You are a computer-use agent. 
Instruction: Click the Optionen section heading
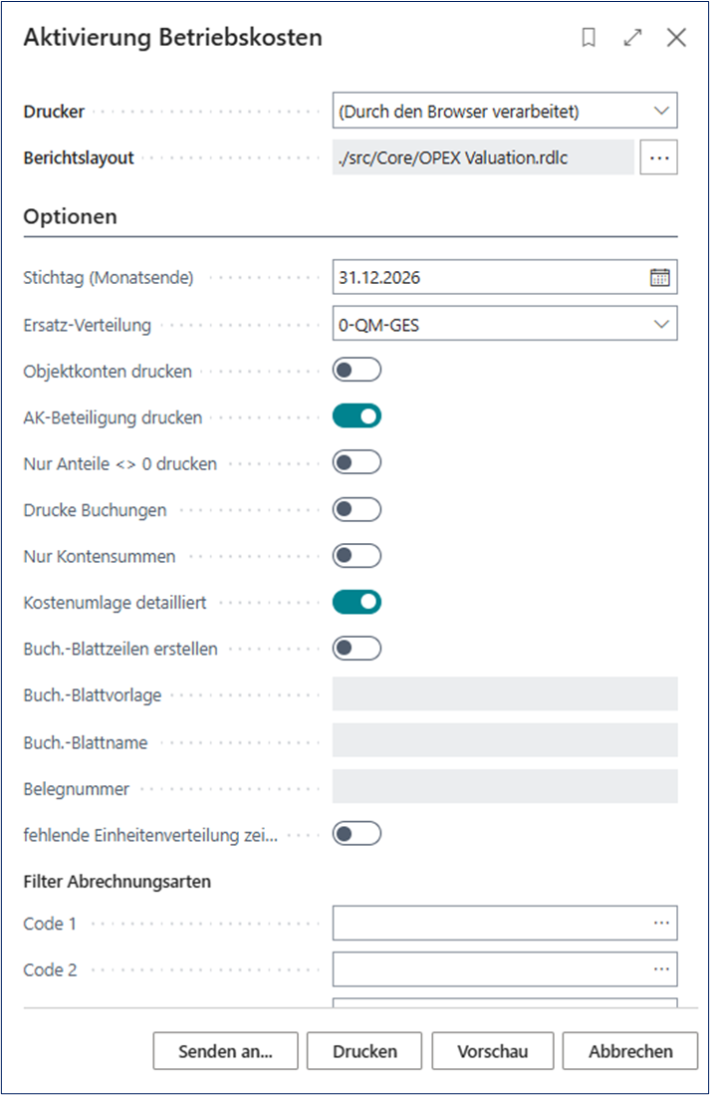click(70, 216)
